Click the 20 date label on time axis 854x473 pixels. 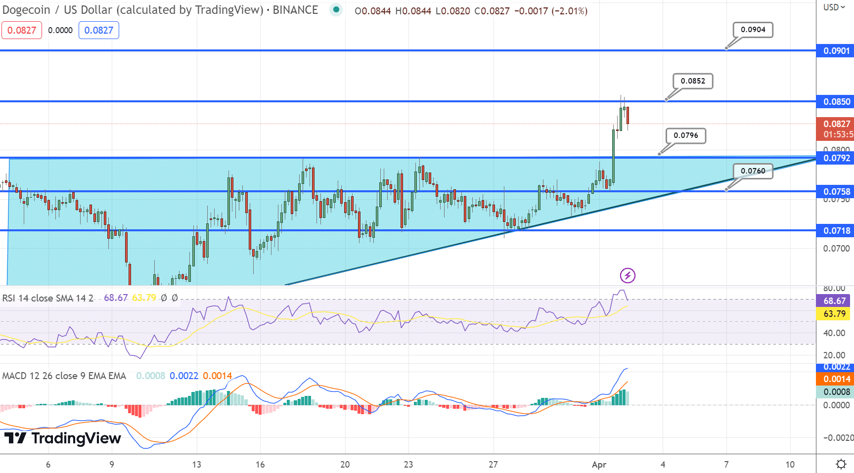coord(345,465)
